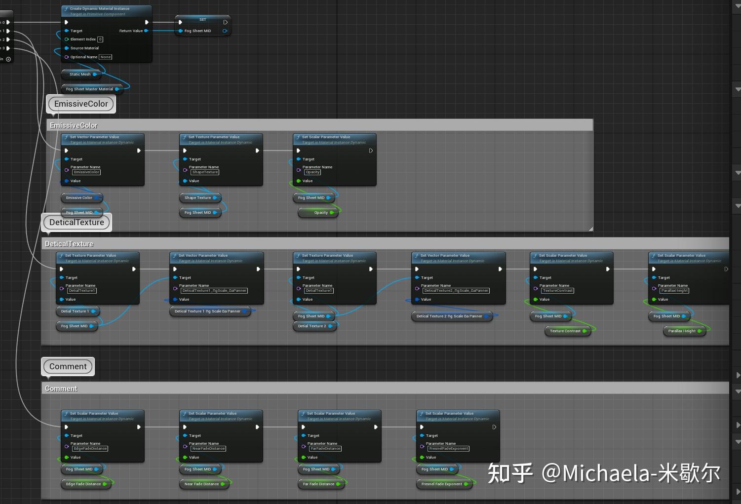Screen dimensions: 741x504
Task: Select the SET Fog Sheet MID node header
Action: [202, 20]
